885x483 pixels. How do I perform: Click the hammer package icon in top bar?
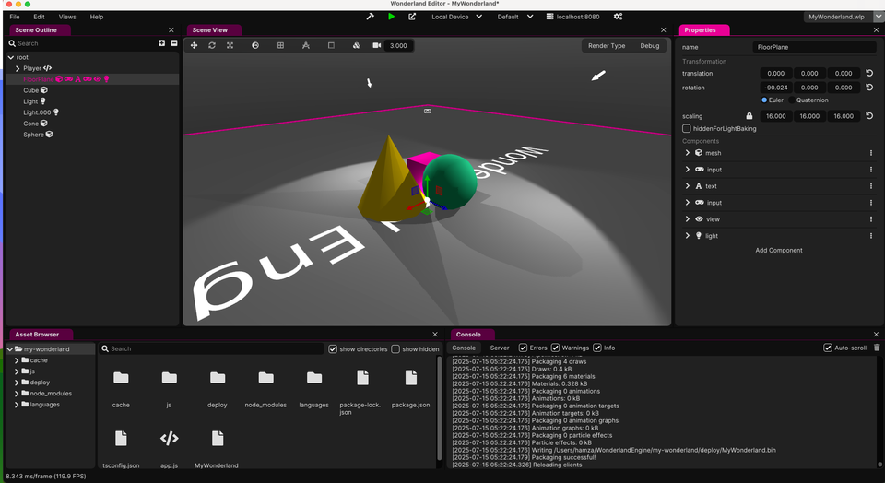click(371, 17)
